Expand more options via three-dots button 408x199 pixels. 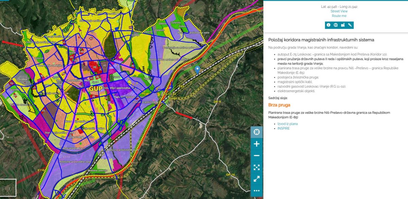pyautogui.click(x=256, y=191)
